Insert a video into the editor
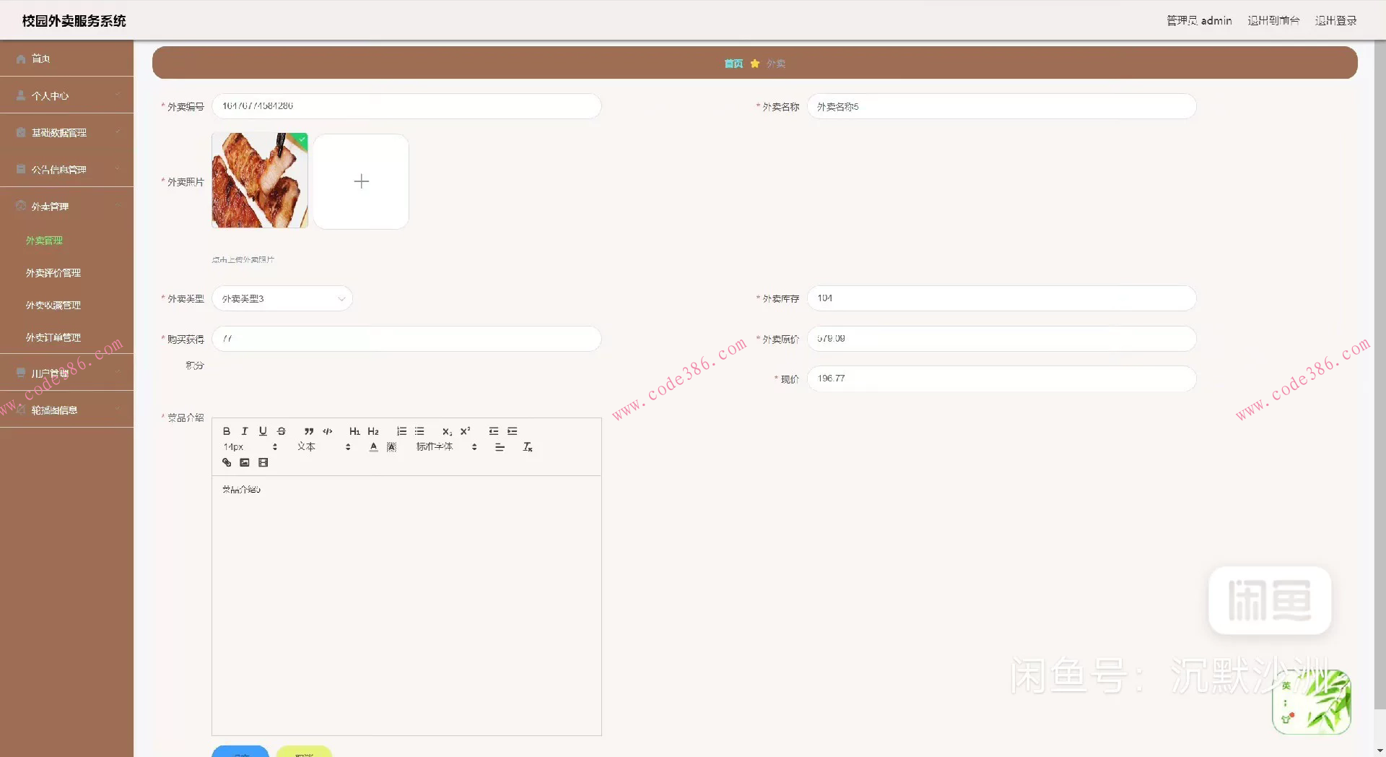The height and width of the screenshot is (757, 1386). click(263, 462)
